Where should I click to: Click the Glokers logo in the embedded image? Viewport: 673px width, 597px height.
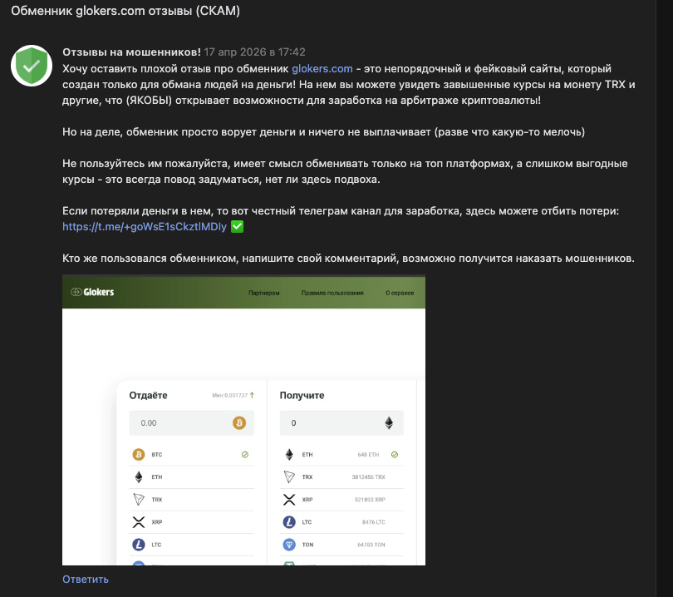(x=93, y=292)
